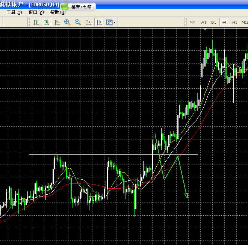Select the bar chart icon

click(36, 22)
